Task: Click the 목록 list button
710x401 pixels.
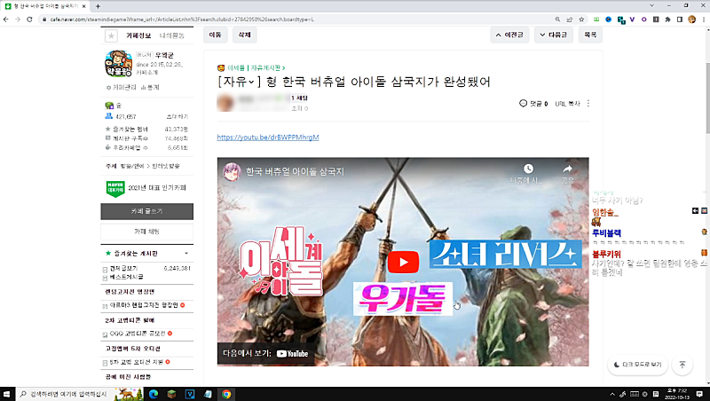Action: tap(590, 35)
